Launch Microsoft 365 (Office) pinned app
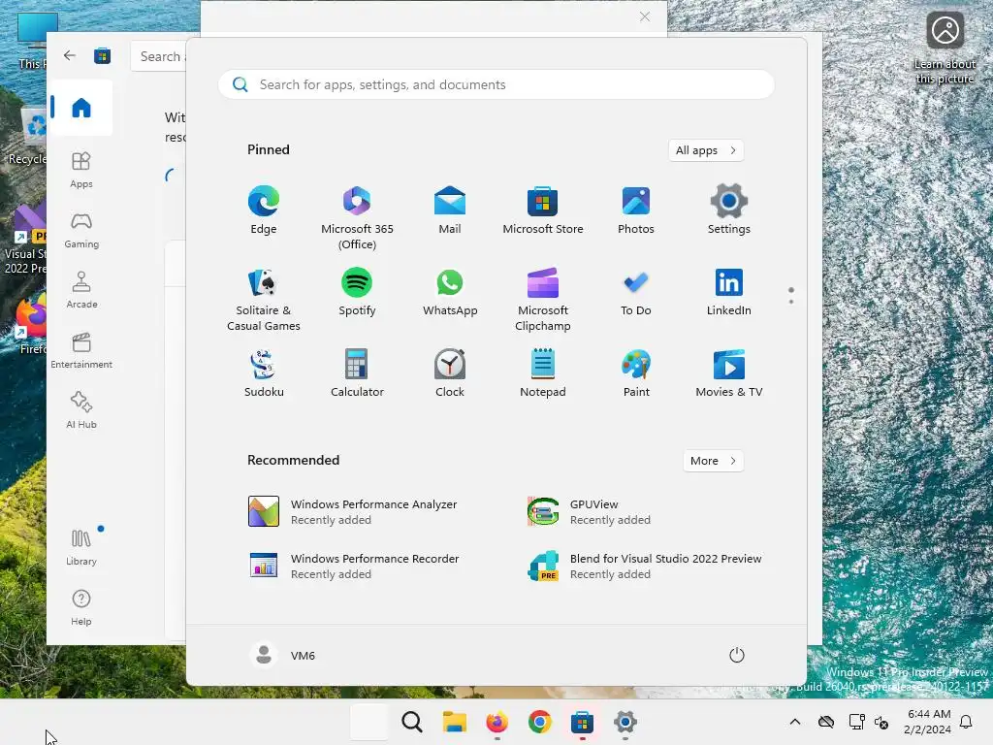Image resolution: width=993 pixels, height=745 pixels. pyautogui.click(x=357, y=218)
